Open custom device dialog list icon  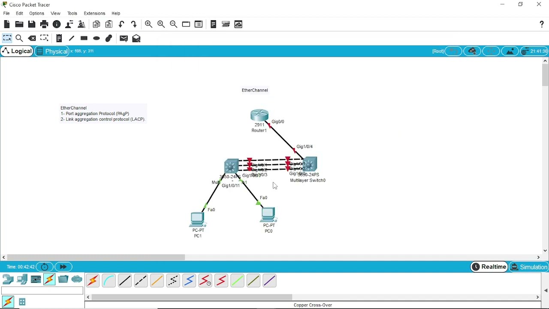tap(199, 24)
